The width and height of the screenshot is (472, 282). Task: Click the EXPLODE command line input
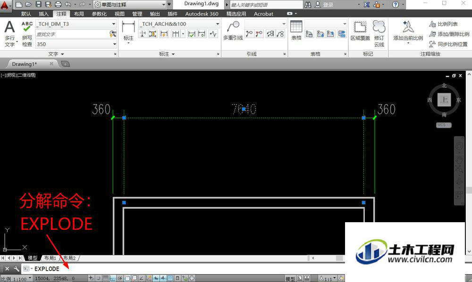47,269
